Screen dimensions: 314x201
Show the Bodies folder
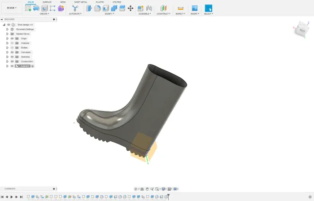[12, 48]
